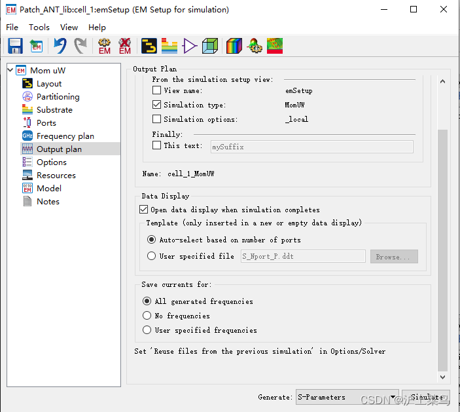Go to the Ports section

click(x=46, y=122)
